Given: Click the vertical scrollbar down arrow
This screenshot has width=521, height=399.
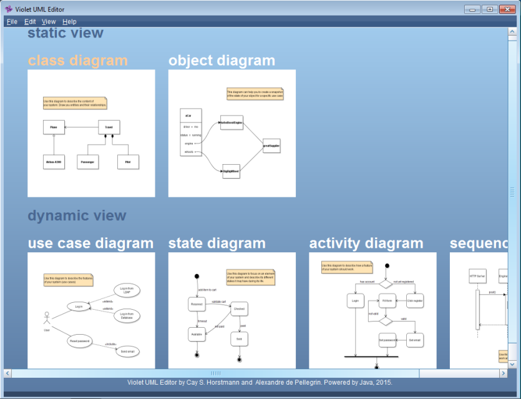Looking at the screenshot, I should coord(512,365).
